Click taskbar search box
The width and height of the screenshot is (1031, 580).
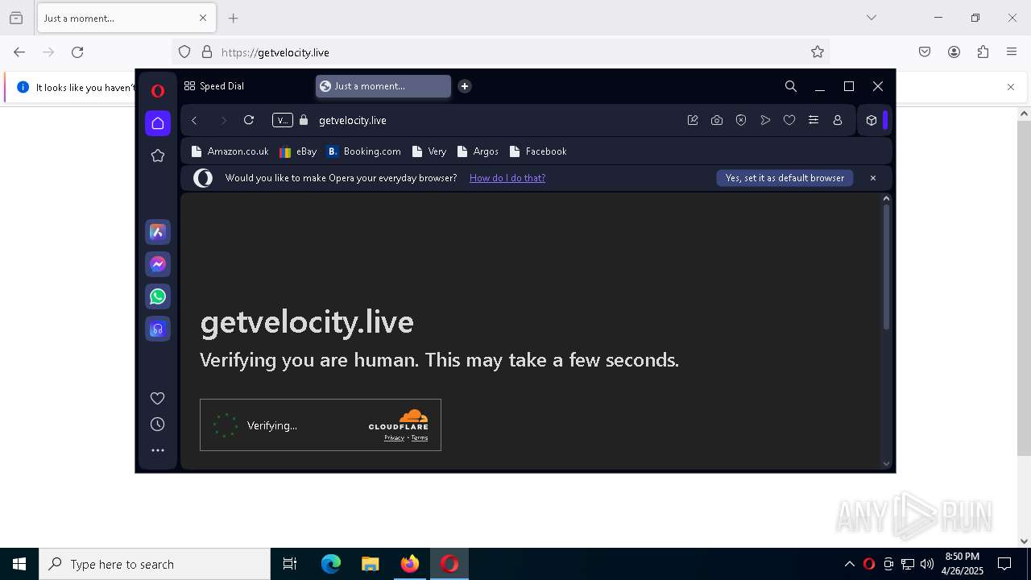(155, 564)
